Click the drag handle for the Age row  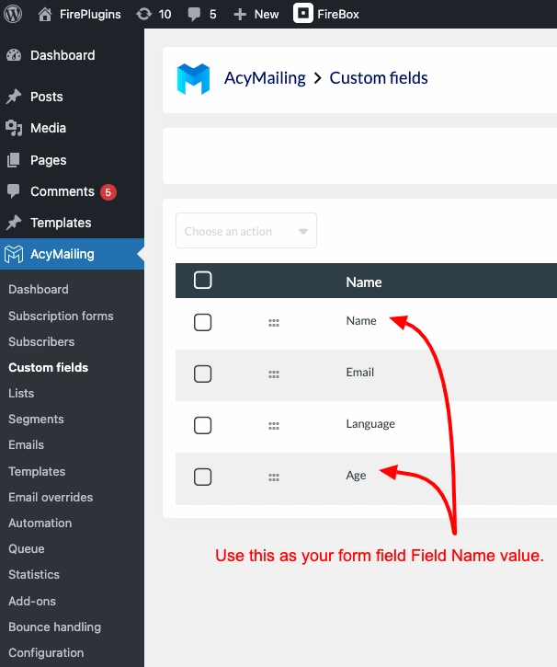pos(274,477)
